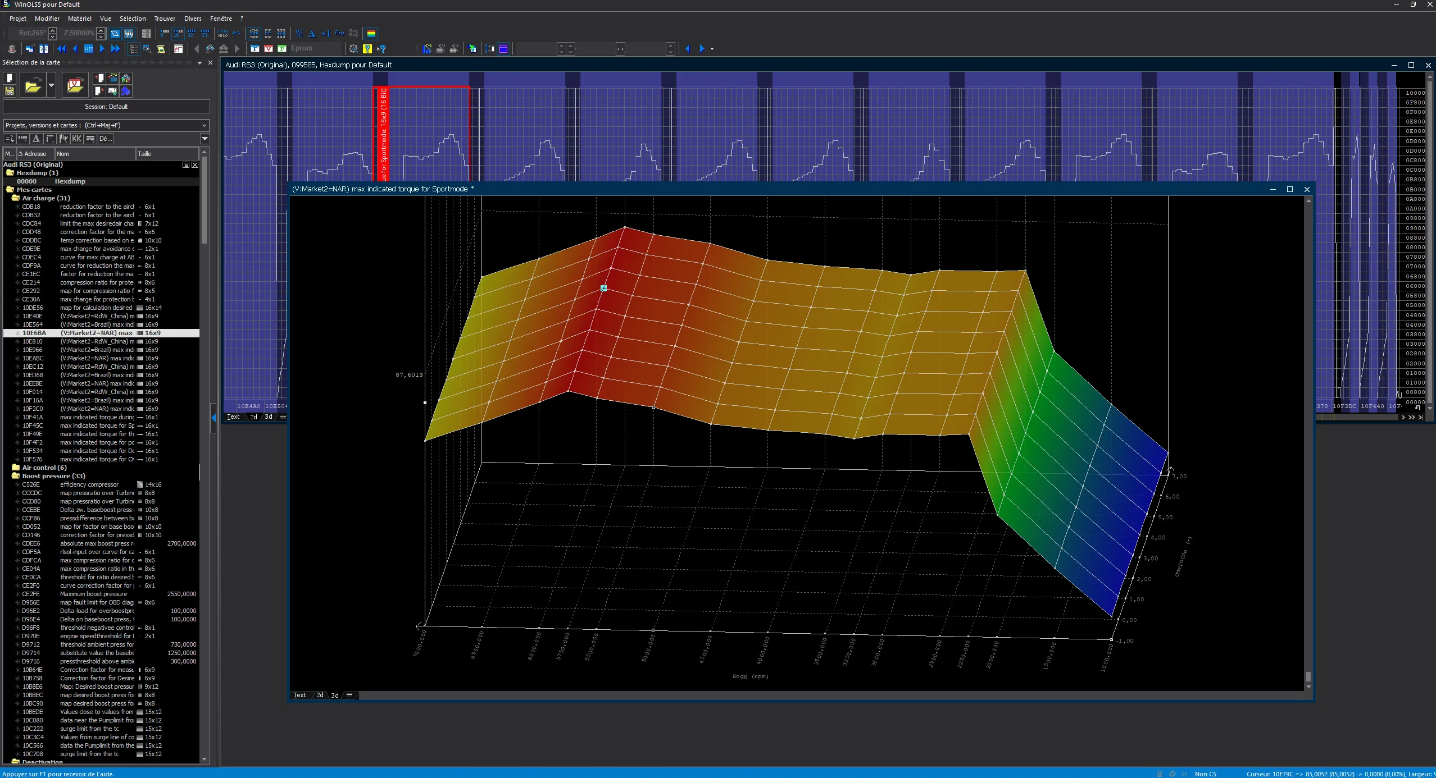1436x778 pixels.
Task: Toggle the KK filter in map list
Action: point(77,139)
